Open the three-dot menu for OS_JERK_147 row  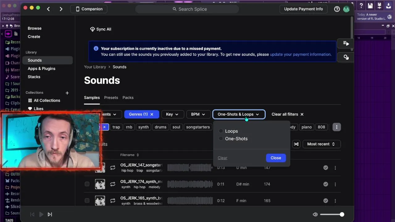tap(335, 168)
